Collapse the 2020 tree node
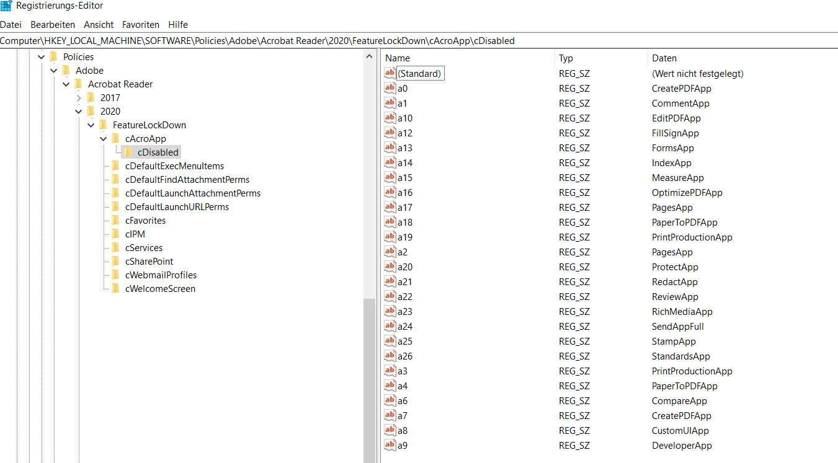This screenshot has width=838, height=463. [x=79, y=112]
